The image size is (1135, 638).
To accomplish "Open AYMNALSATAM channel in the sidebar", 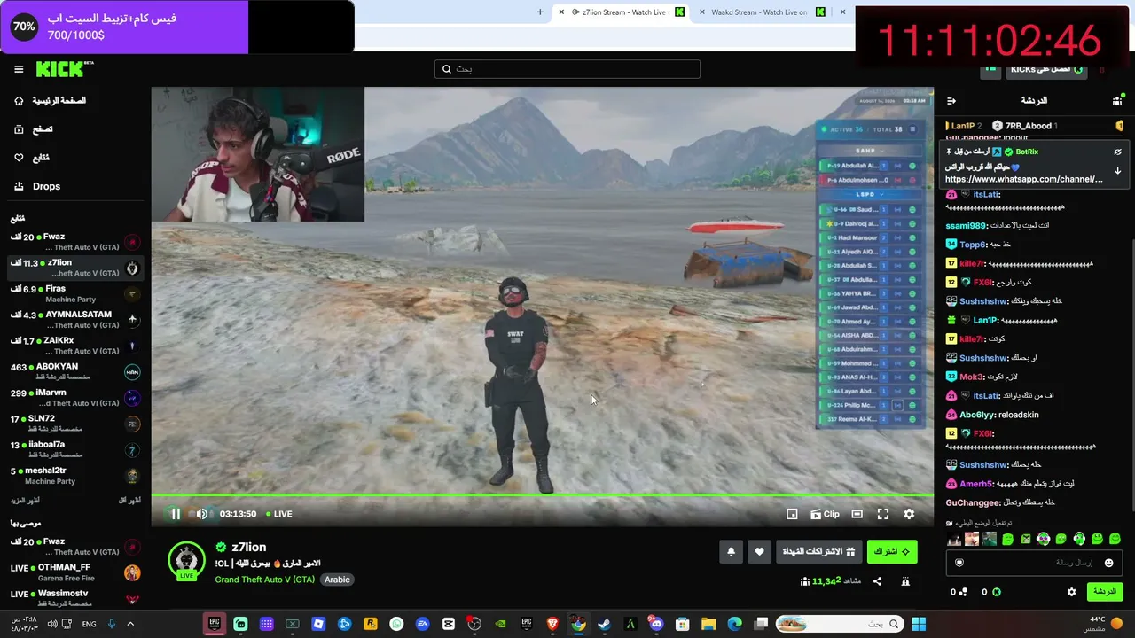I will (75, 320).
